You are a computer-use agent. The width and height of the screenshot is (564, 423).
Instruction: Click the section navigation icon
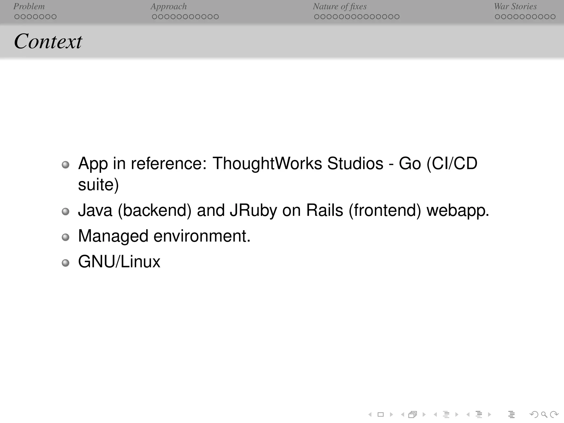[479, 414]
